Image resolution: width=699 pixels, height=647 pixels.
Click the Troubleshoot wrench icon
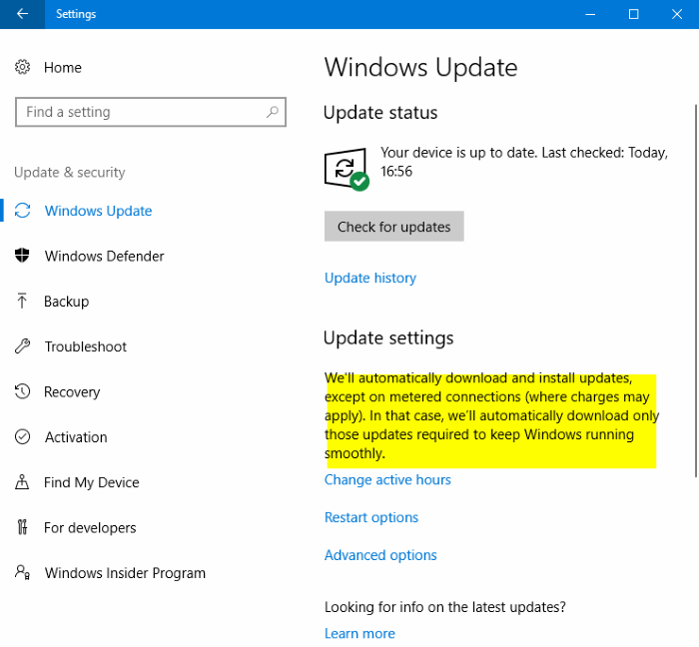pos(22,346)
